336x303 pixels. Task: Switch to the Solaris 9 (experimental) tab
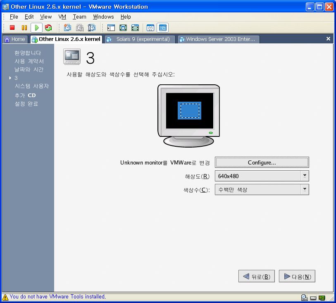pos(140,39)
